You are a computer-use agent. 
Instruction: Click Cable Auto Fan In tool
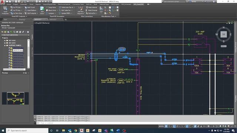pyautogui.click(x=66, y=7)
